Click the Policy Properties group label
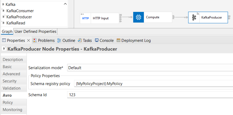 (45, 76)
